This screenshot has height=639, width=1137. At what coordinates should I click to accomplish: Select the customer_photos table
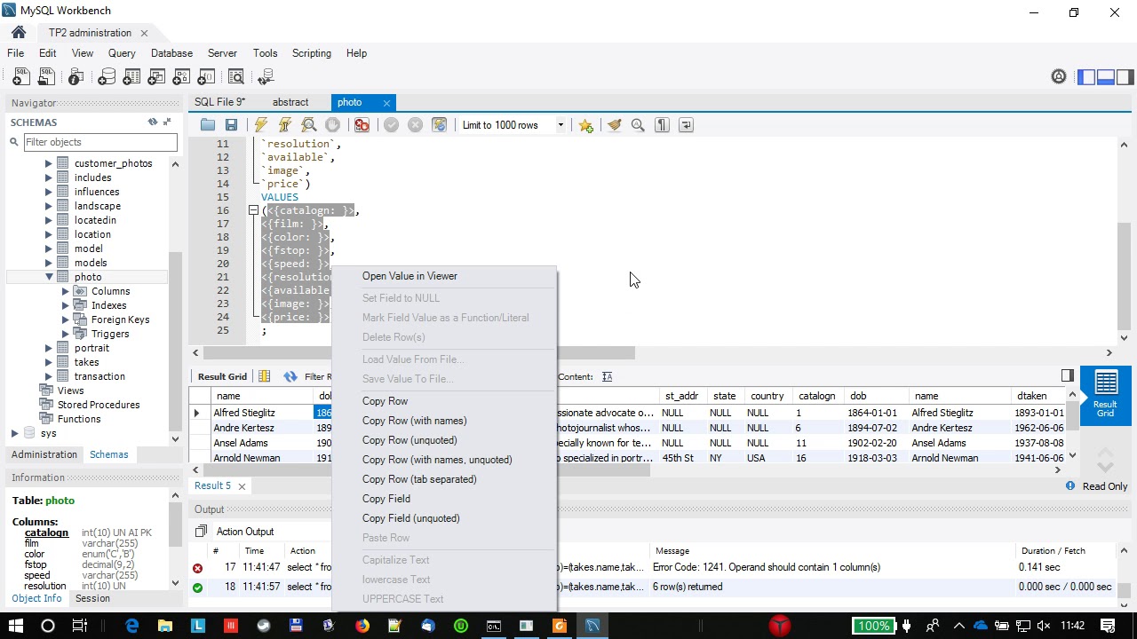point(113,163)
